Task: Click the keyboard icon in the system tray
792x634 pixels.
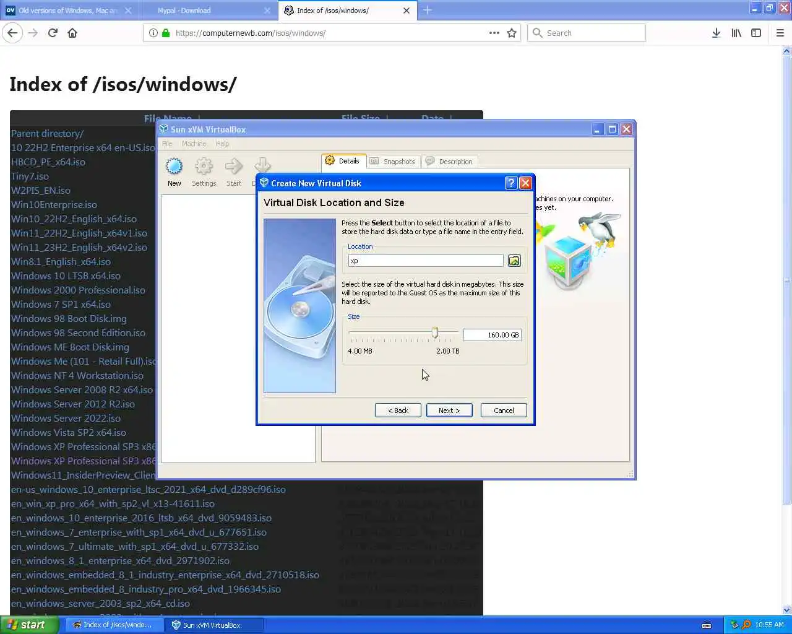Action: coord(707,625)
